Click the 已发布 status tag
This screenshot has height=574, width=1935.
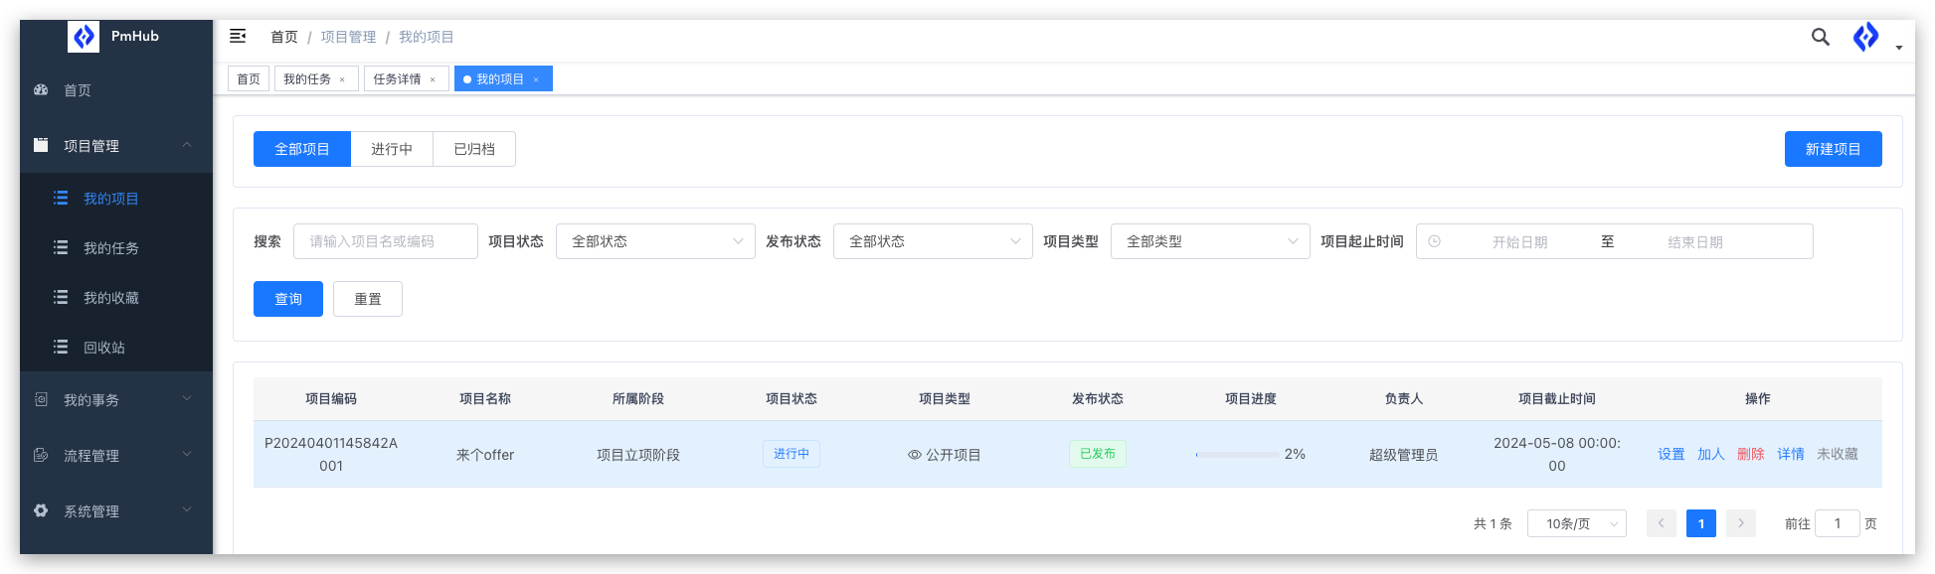pyautogui.click(x=1098, y=454)
